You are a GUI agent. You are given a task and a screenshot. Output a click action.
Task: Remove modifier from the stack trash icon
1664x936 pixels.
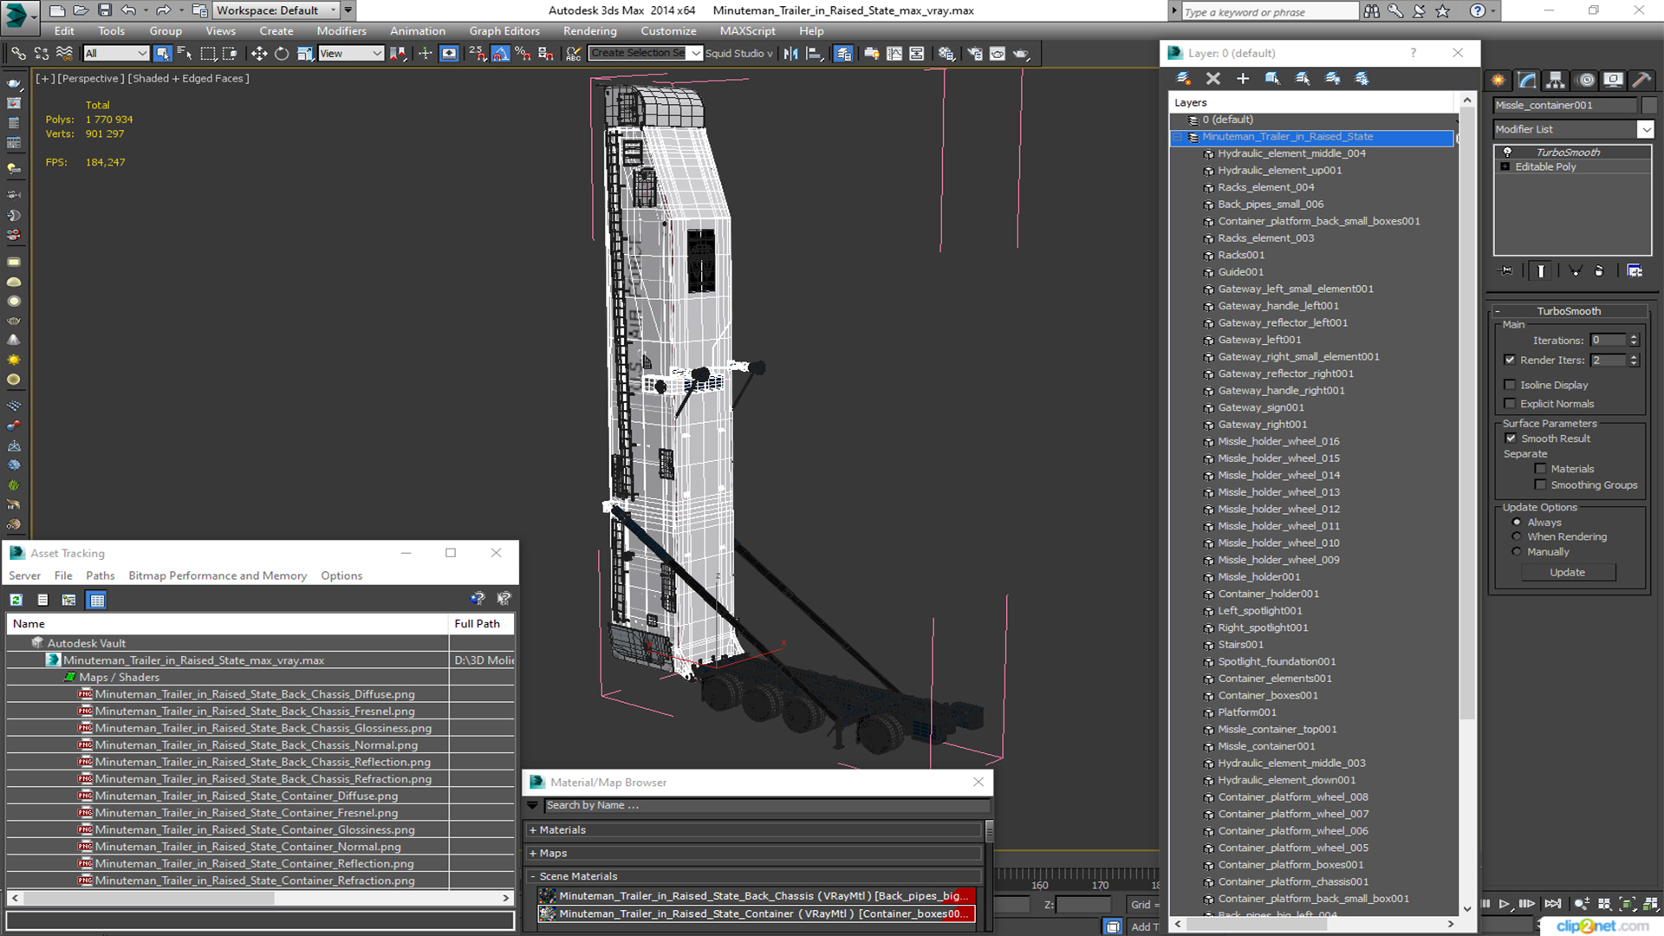tap(1599, 271)
